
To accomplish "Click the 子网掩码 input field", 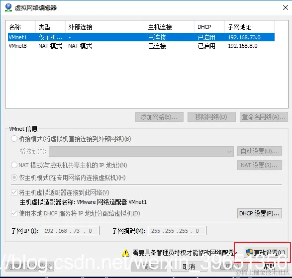I will coord(177,231).
